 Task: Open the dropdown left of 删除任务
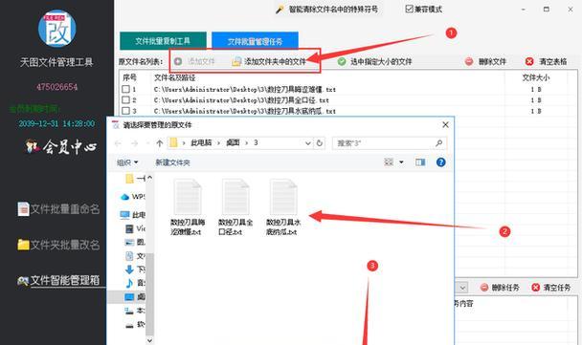(x=462, y=288)
